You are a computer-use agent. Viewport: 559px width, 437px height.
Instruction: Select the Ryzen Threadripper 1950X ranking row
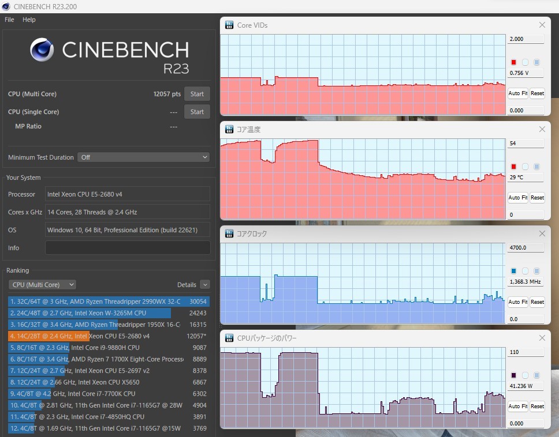[109, 325]
